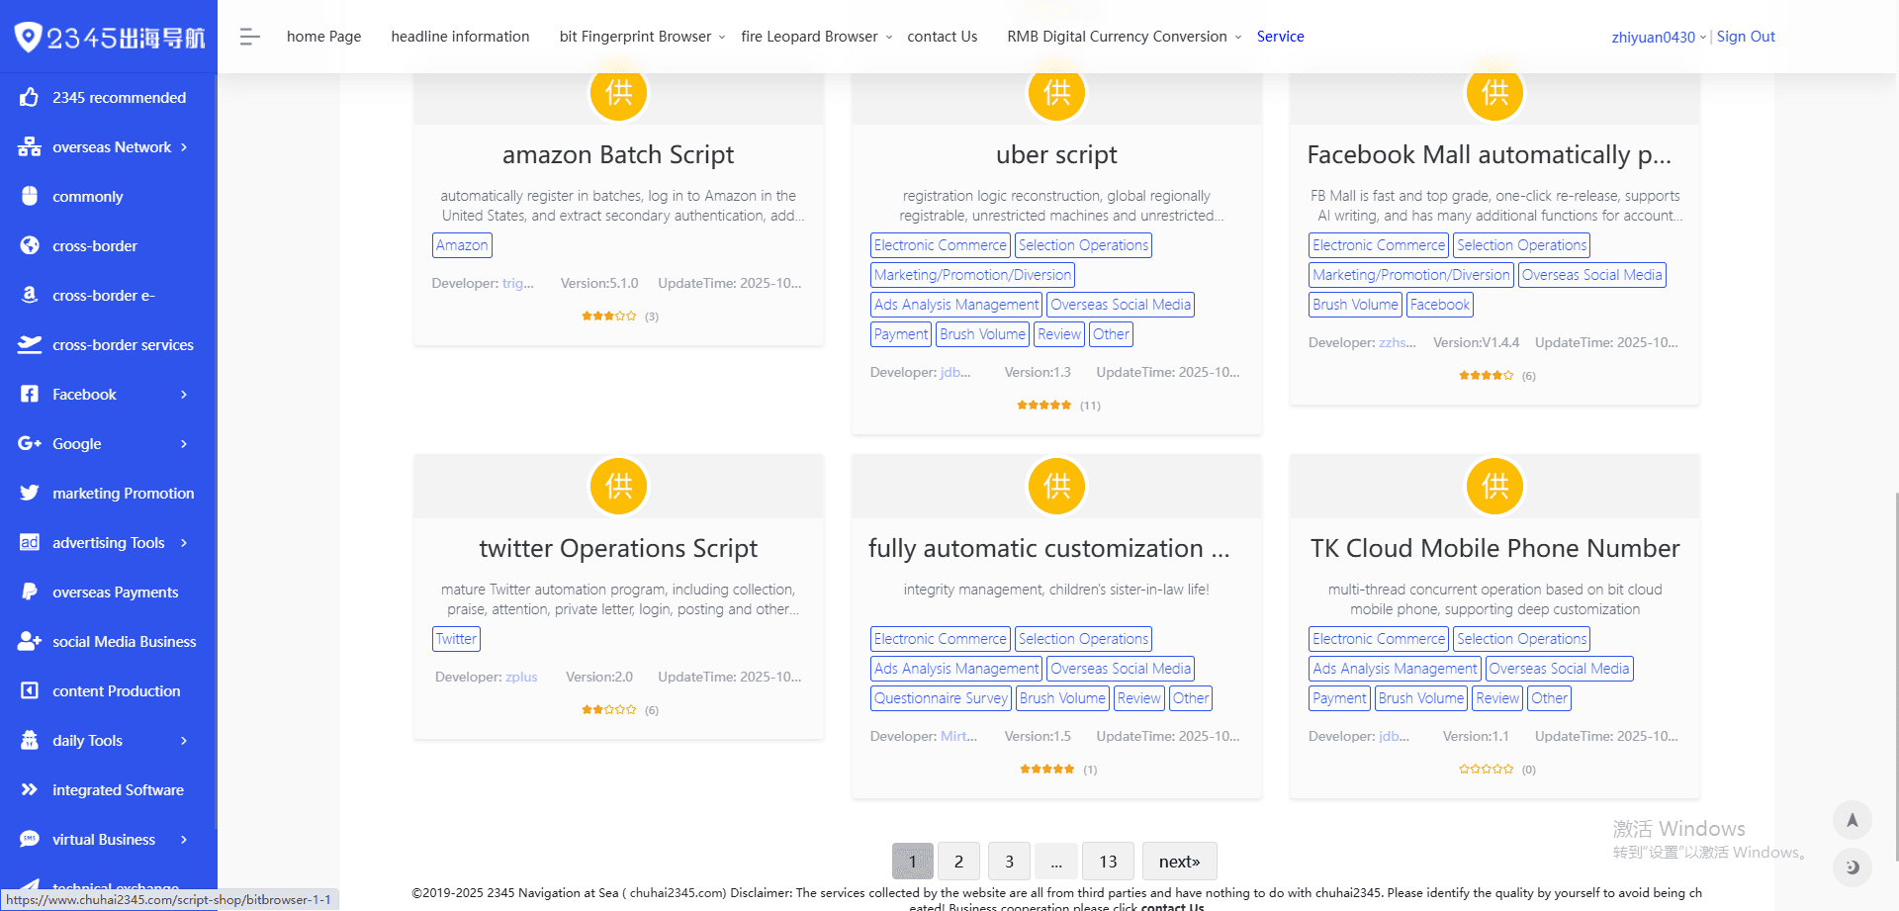The width and height of the screenshot is (1899, 911).
Task: Open the headline information menu item
Action: point(460,37)
